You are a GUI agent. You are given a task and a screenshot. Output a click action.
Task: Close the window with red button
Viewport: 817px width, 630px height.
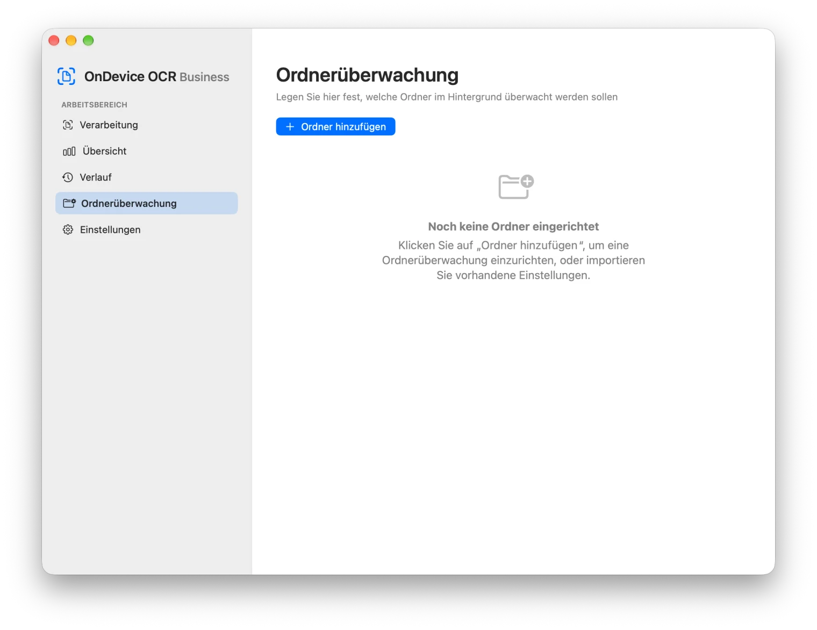[x=54, y=40]
